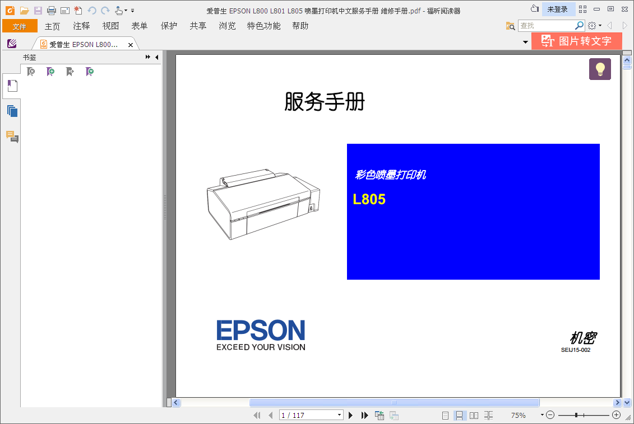Open the 文件 menu
The width and height of the screenshot is (634, 424).
pos(20,26)
